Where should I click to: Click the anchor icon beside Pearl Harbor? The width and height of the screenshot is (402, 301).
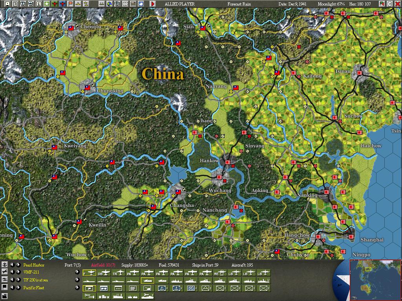coord(5,265)
